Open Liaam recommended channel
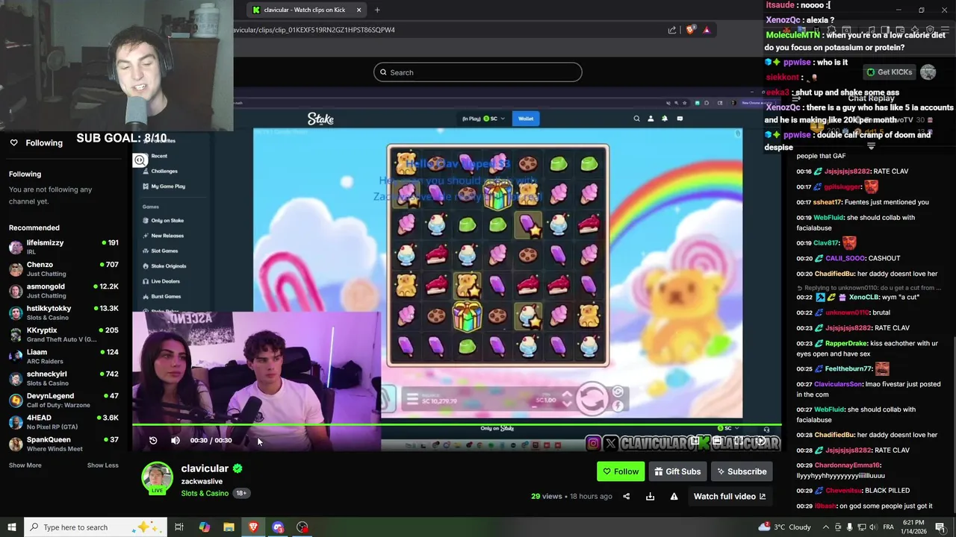The height and width of the screenshot is (537, 956). pos(63,357)
